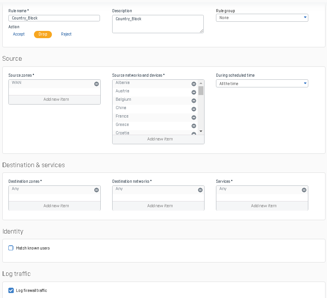327x298 pixels.
Task: Remove Belgium from source networks list
Action: [x=194, y=101]
